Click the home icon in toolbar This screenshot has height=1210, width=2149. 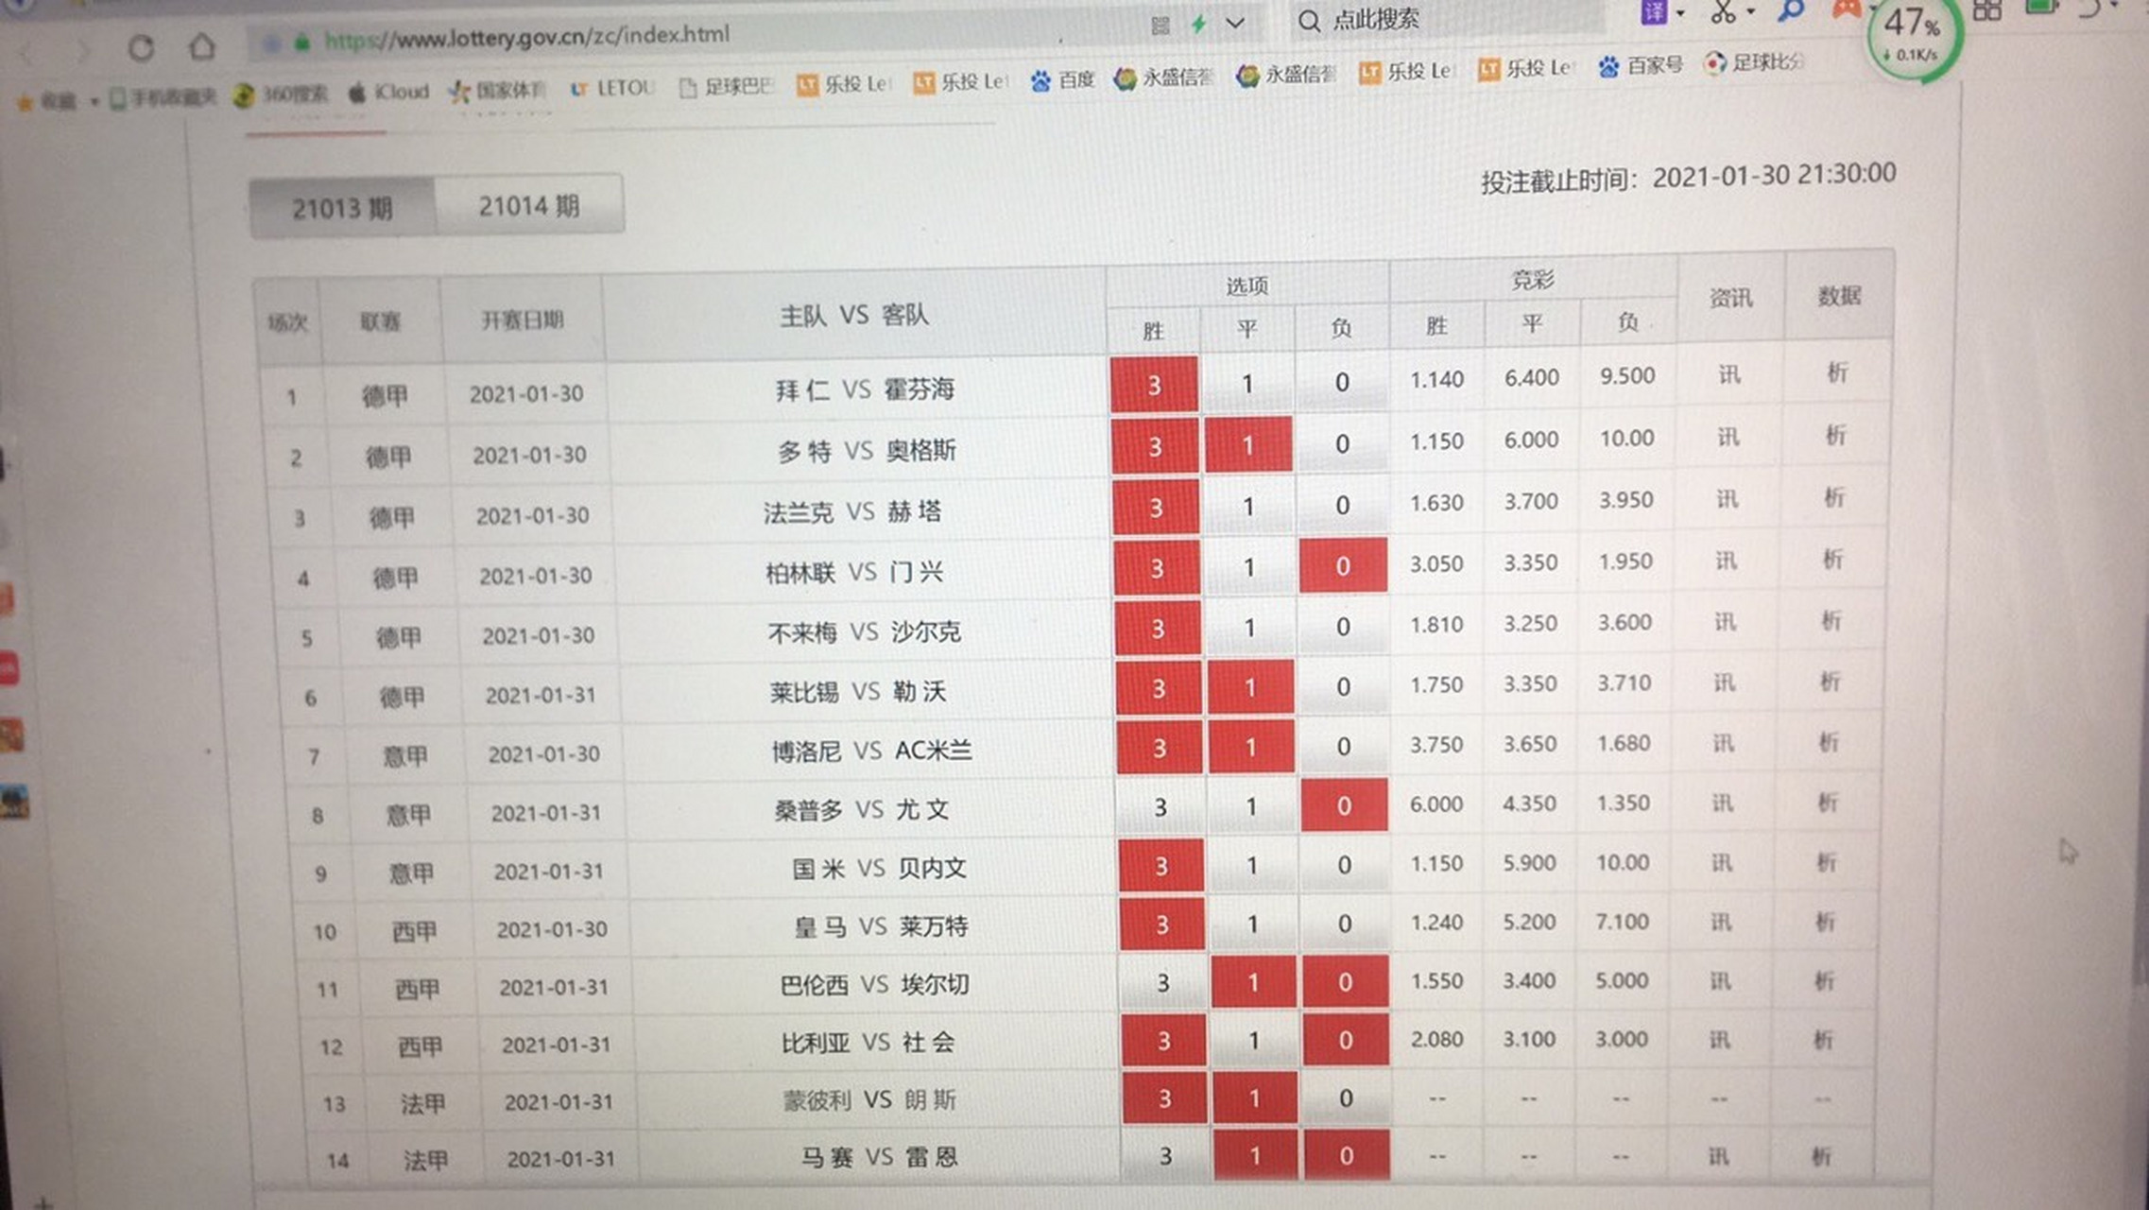click(201, 46)
